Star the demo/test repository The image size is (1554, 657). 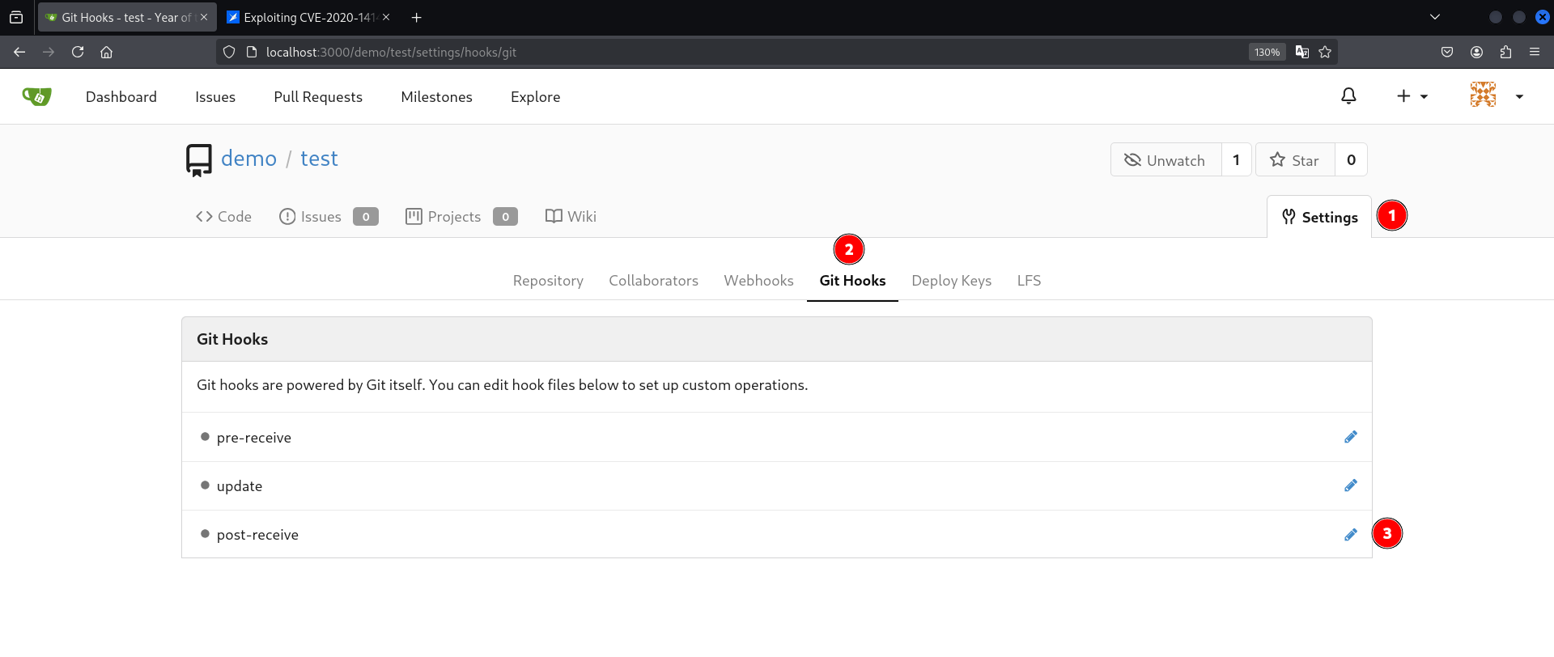coord(1294,160)
